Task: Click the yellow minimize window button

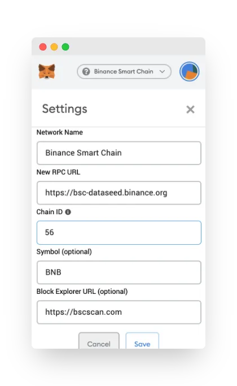Action: coord(54,47)
